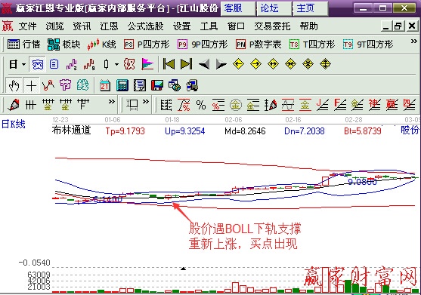Click the 客服 title bar button
Screen dimensions: 421x295
[238, 8]
